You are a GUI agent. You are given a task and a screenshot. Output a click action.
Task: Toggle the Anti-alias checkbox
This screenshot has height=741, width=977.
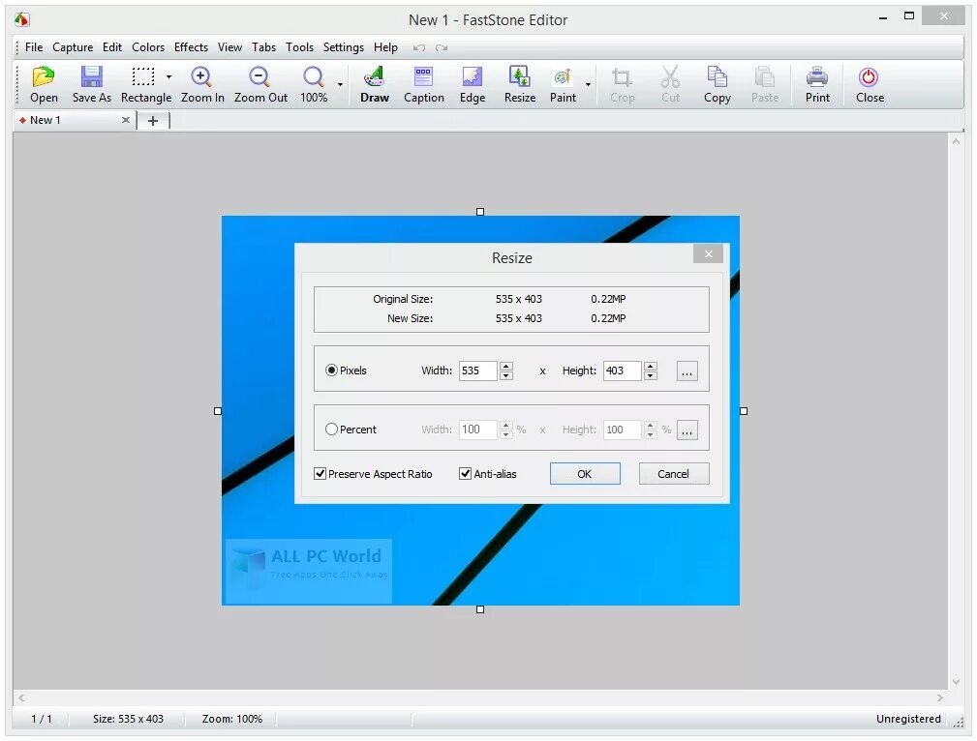click(x=465, y=474)
